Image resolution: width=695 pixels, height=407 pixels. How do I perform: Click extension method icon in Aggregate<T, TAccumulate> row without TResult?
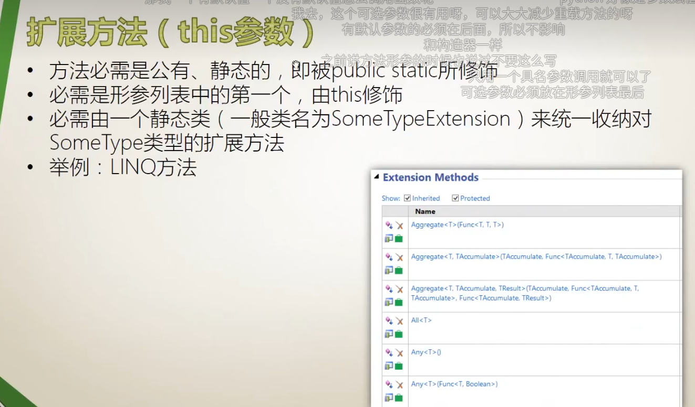pos(389,257)
